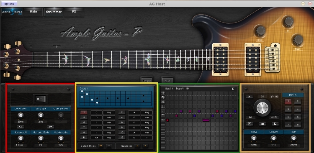Click the Strum Time knob
Viewport: 314px width, 153px height.
21,115
